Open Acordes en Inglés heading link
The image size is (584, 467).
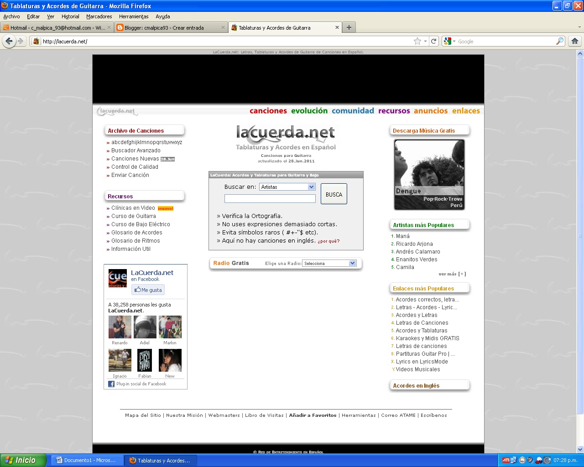tap(416, 386)
